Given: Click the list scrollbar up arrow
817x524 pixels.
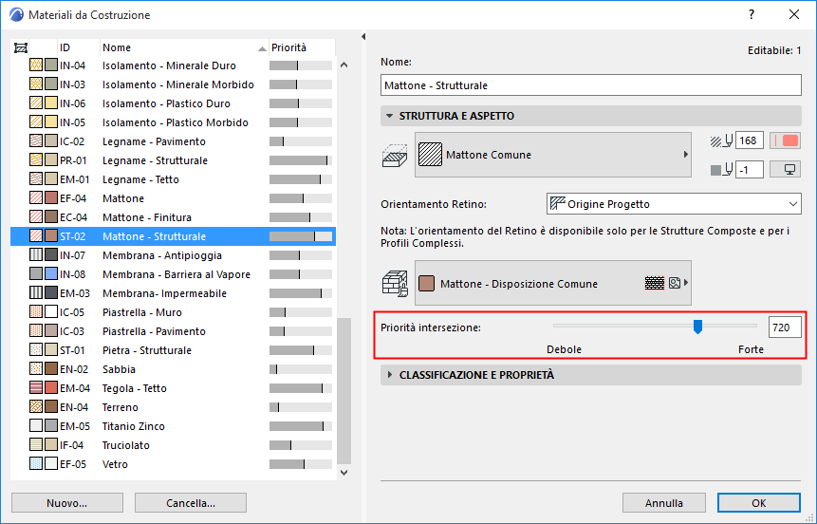Looking at the screenshot, I should pyautogui.click(x=344, y=65).
